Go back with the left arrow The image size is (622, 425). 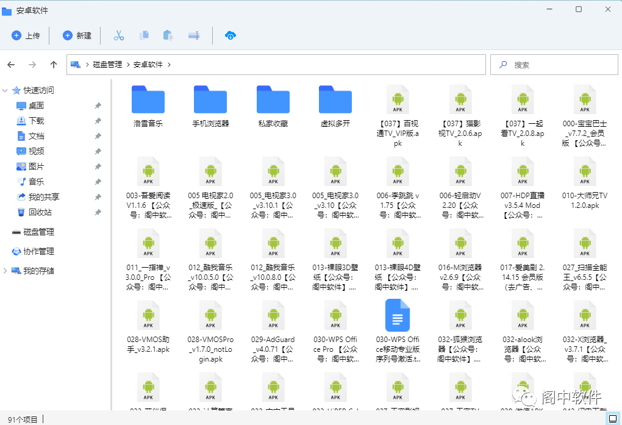coord(11,65)
